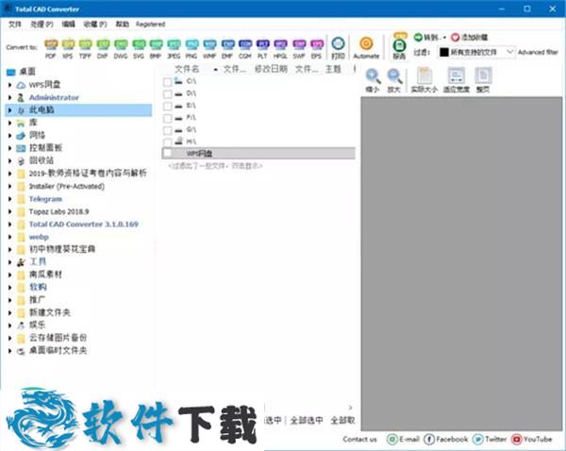The height and width of the screenshot is (451, 566).
Task: Sort by the 文件名 column header
Action: point(188,69)
